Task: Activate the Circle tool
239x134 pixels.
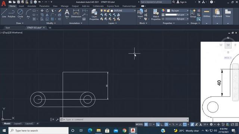Action: (x=20, y=13)
